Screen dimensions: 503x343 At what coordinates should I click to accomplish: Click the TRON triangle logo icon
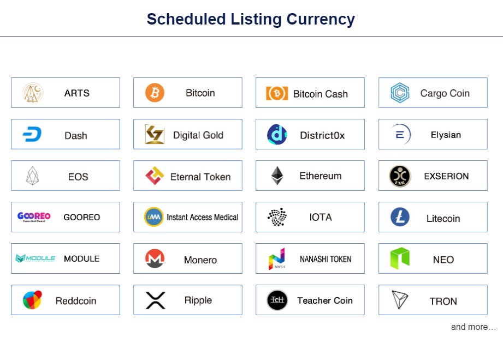tap(400, 300)
